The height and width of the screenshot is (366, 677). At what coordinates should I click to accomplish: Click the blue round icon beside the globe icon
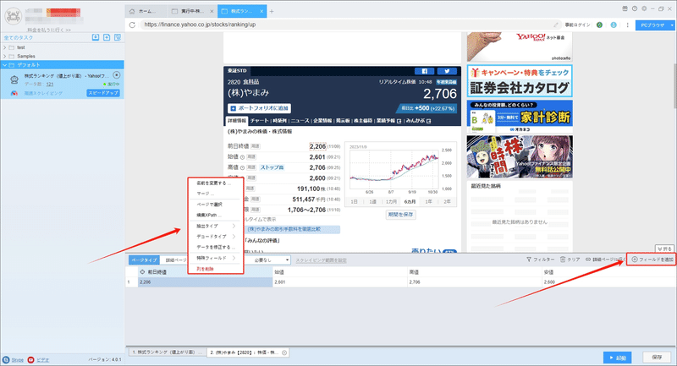tap(614, 25)
